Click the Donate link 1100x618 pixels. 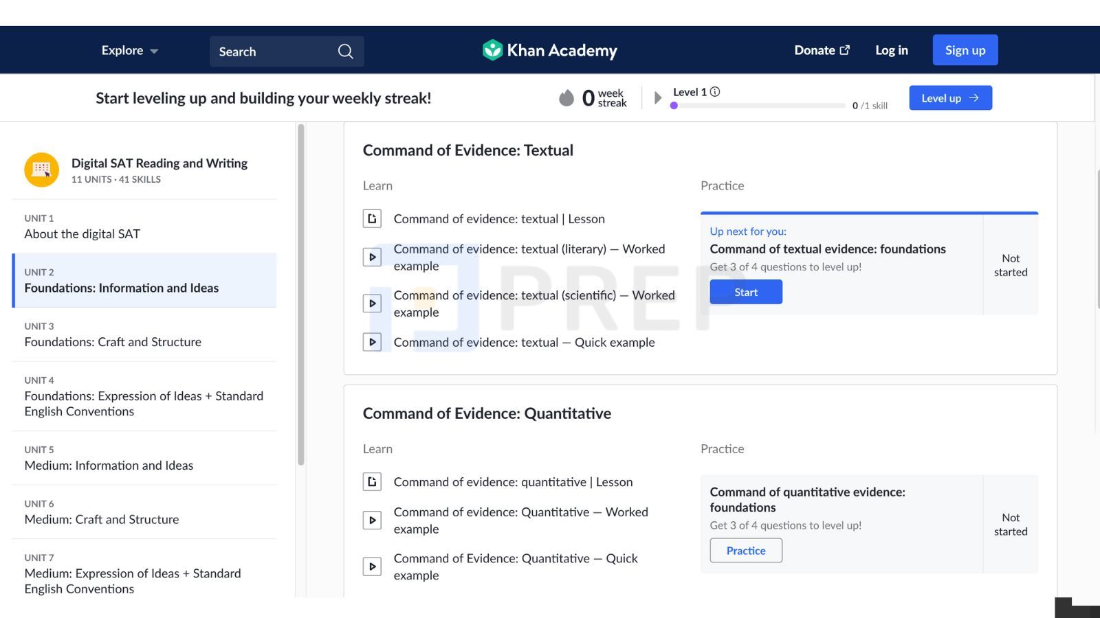click(822, 50)
